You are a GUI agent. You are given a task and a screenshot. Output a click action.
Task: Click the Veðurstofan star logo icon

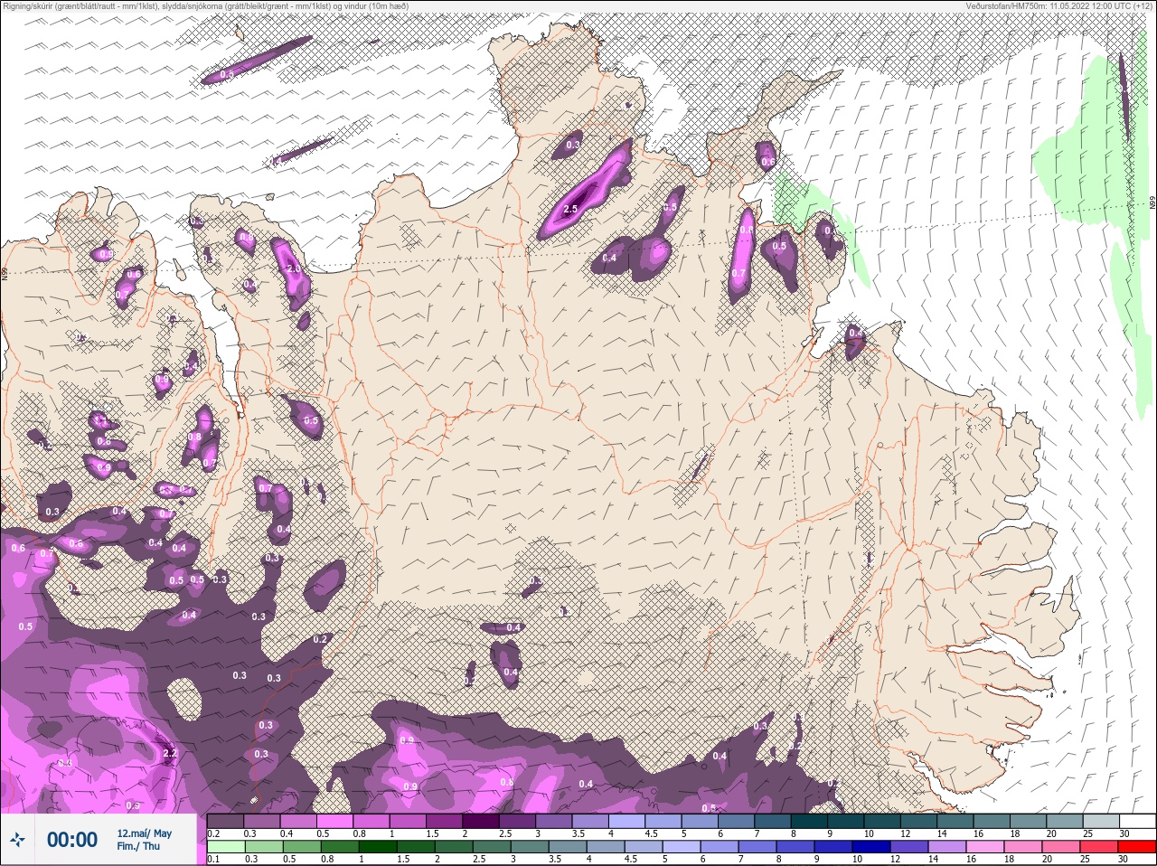pos(17,840)
